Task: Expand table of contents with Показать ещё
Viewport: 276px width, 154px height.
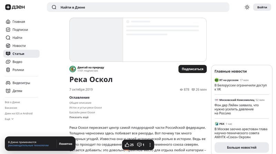Action: [x=79, y=117]
